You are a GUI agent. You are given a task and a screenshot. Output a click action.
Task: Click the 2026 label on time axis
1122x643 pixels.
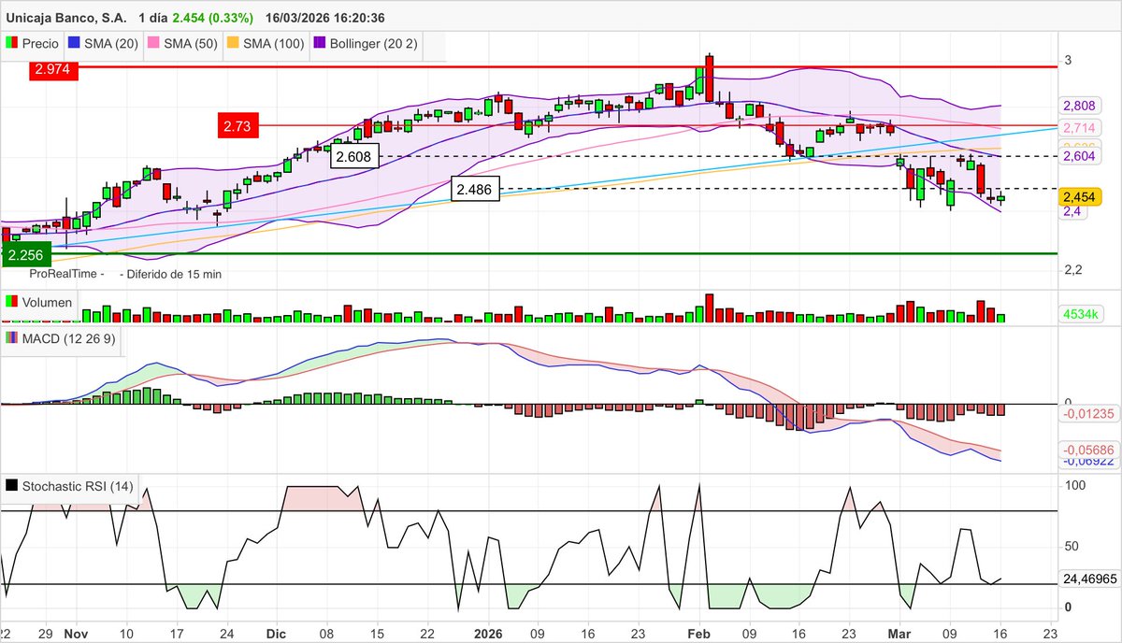(x=488, y=632)
